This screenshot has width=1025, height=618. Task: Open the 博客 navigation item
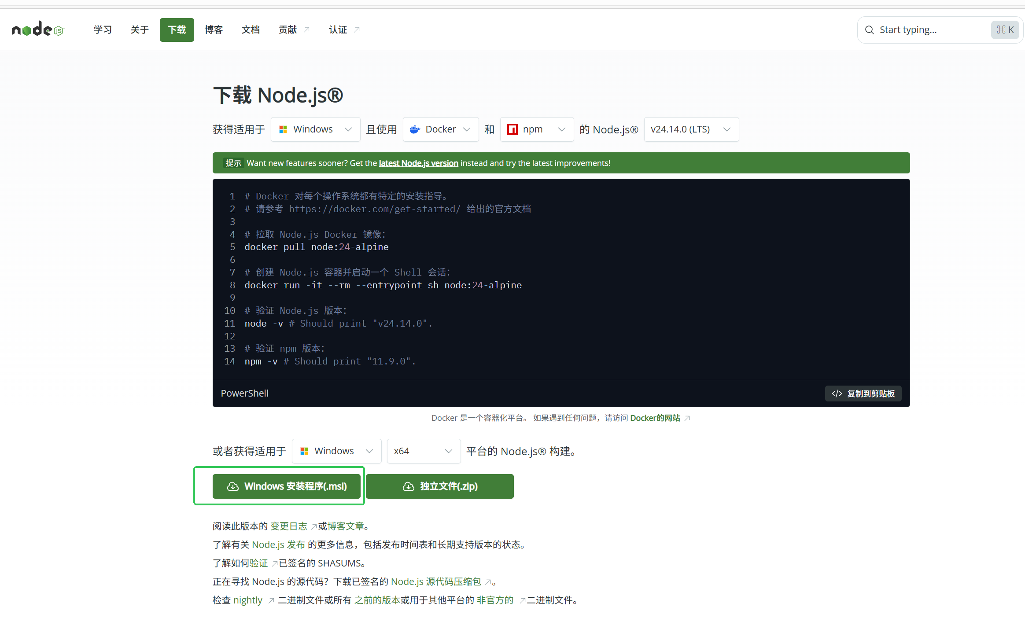[x=214, y=30]
